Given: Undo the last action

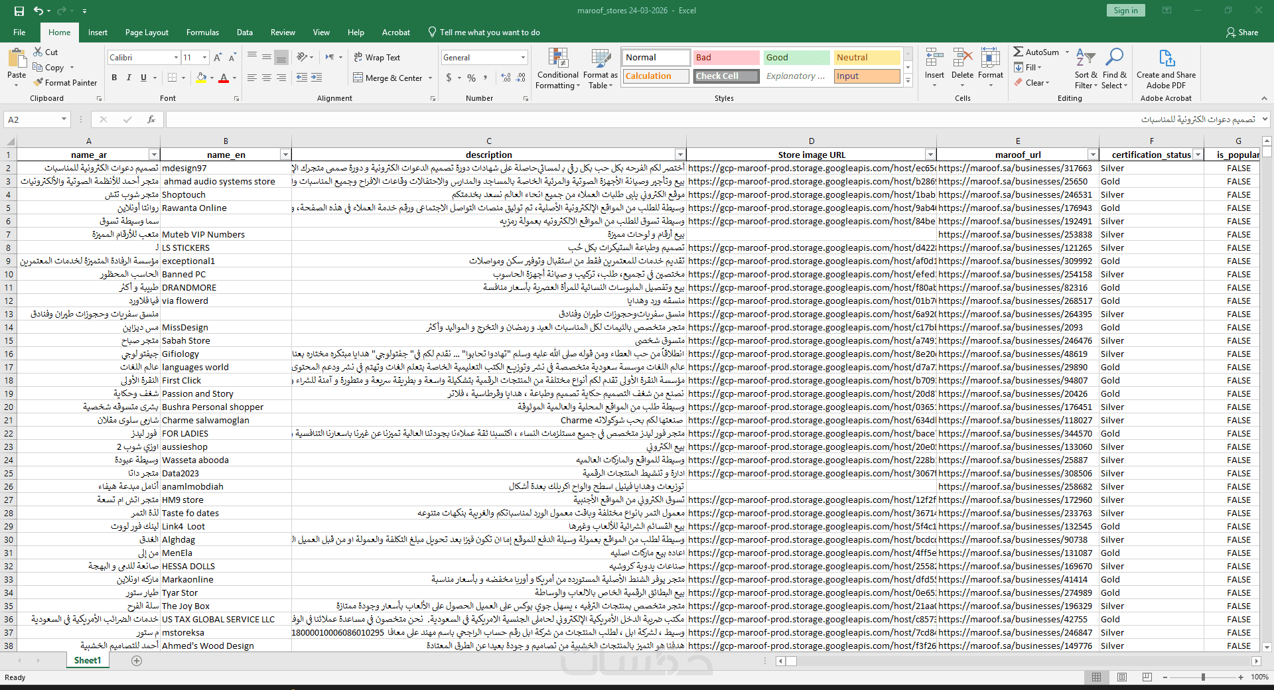Looking at the screenshot, I should coord(38,11).
